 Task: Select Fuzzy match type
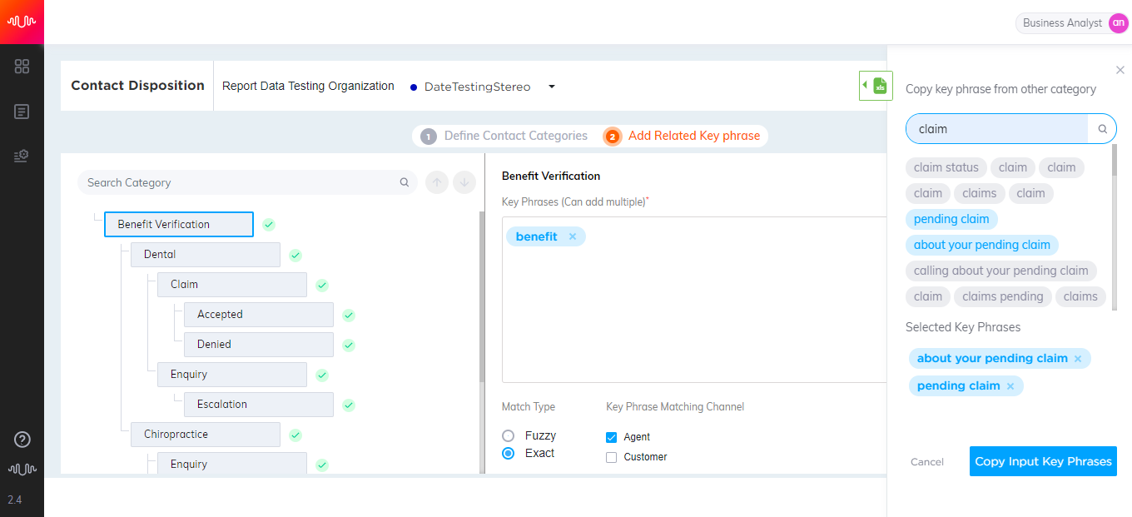point(508,435)
